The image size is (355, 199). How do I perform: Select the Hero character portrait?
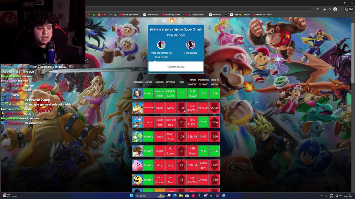click(x=138, y=93)
